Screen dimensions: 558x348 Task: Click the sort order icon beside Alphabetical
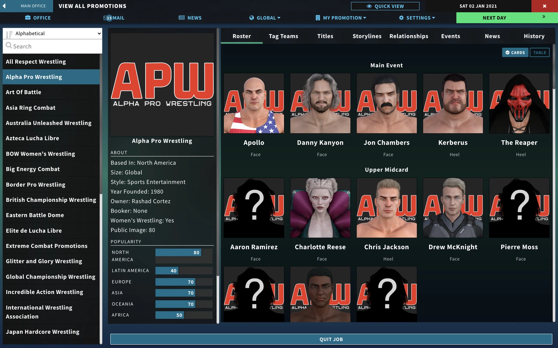point(9,34)
